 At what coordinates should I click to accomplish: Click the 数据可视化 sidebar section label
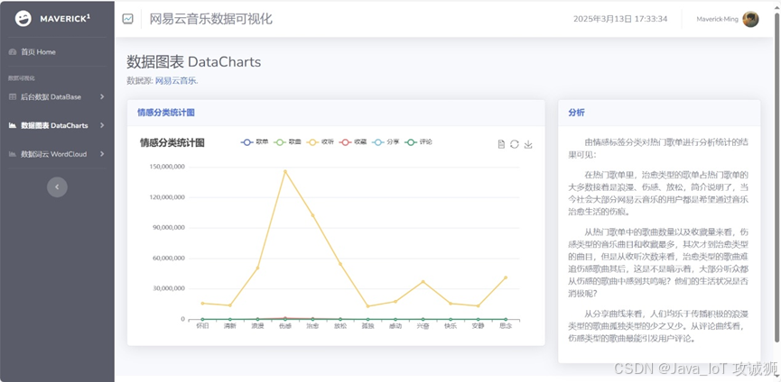tap(22, 78)
